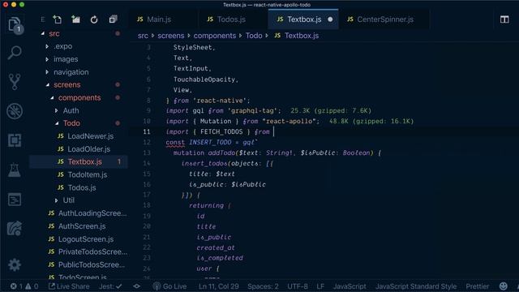The width and height of the screenshot is (519, 292).
Task: Split the editor to the right
Action: click(x=504, y=19)
